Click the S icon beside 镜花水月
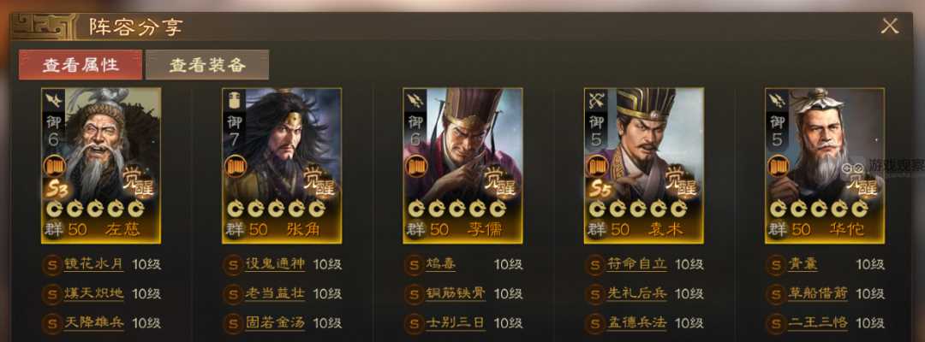 tap(52, 264)
